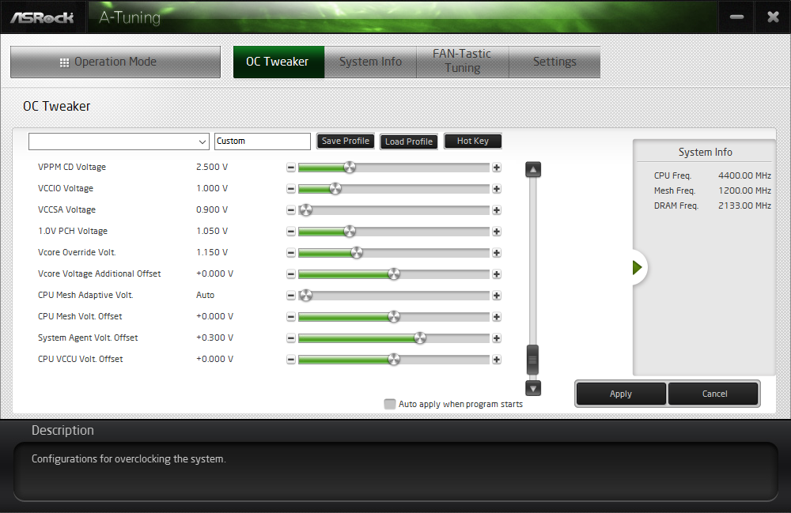Decrease System Agent Volt. Offset minus button
Screen dimensions: 791x513
coord(291,338)
